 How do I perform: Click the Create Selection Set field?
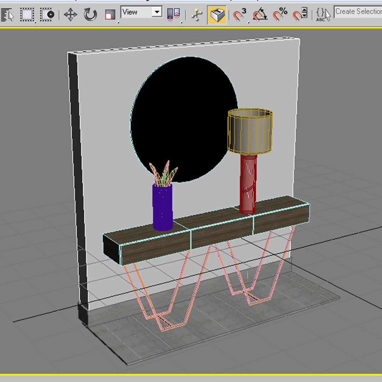[358, 12]
